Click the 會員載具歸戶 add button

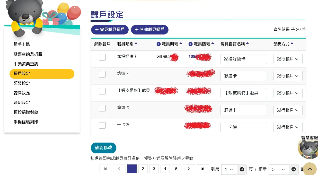tap(110, 30)
